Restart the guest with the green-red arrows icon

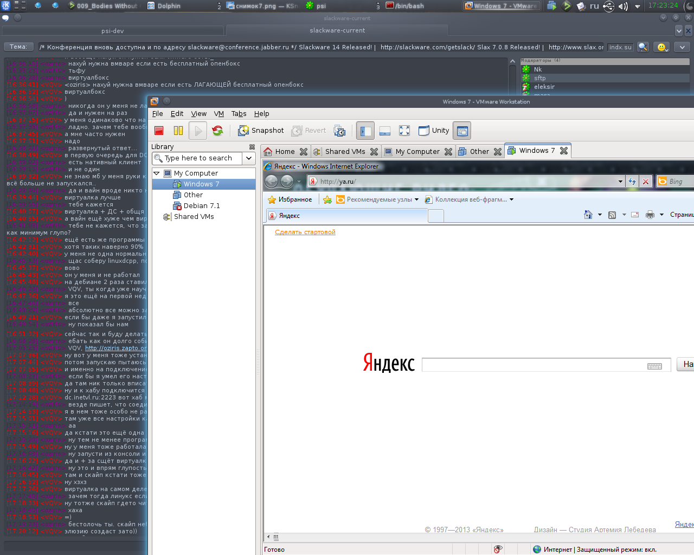pos(217,131)
